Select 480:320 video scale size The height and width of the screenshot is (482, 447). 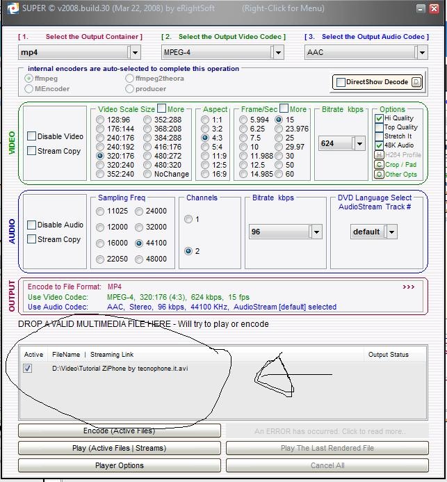point(138,165)
